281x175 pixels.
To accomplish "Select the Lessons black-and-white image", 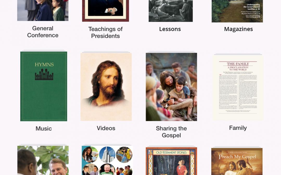I will pos(171,11).
